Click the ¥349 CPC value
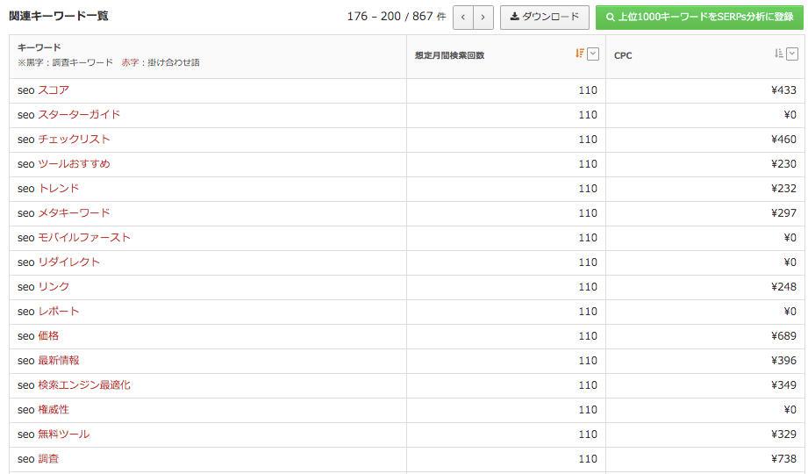The width and height of the screenshot is (808, 474). [783, 385]
